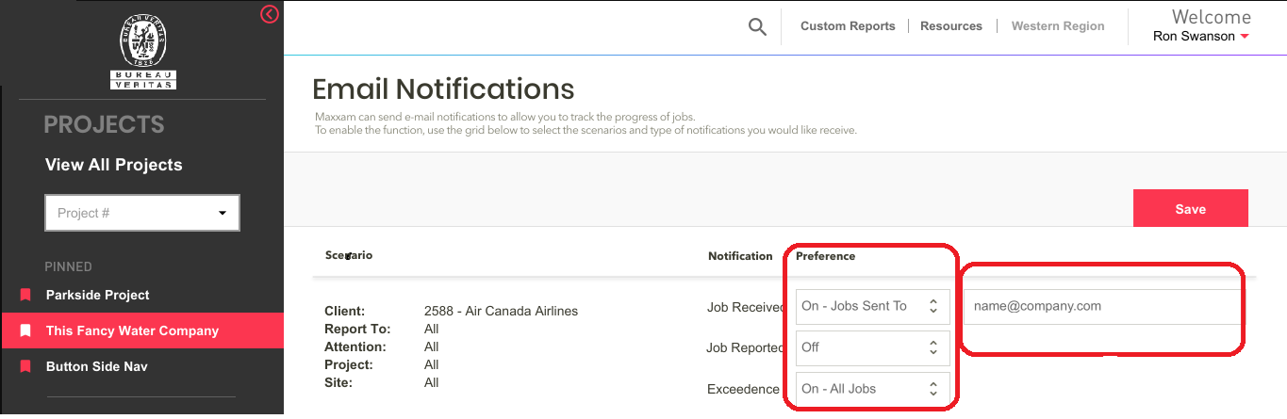
Task: Select This Fancy Water Company project
Action: coord(132,331)
